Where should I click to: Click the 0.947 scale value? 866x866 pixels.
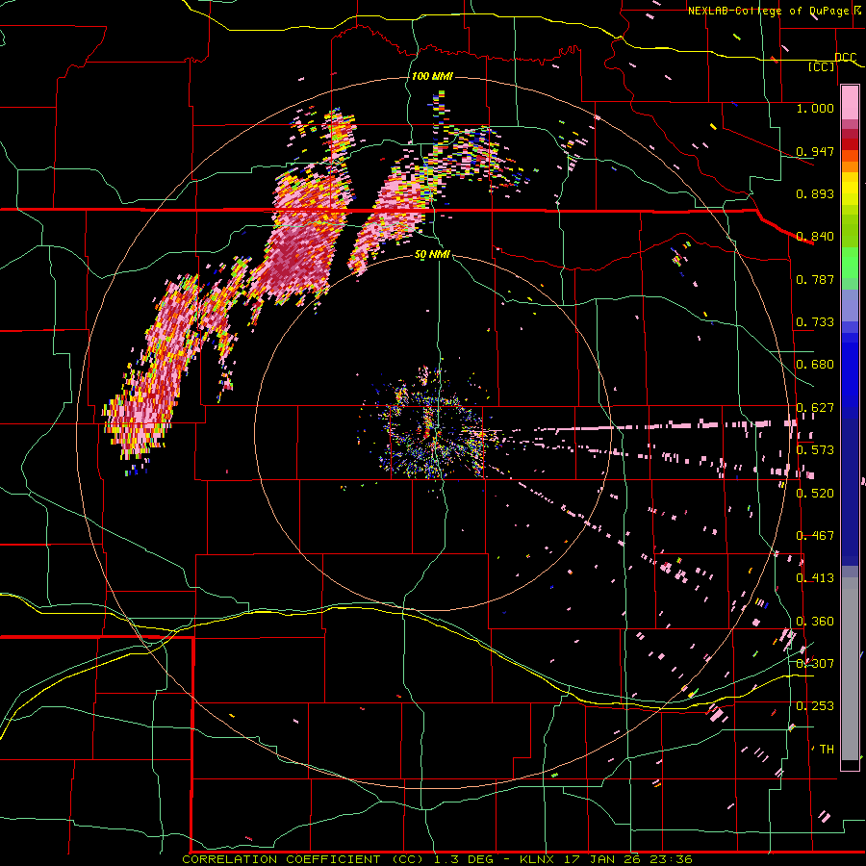815,151
